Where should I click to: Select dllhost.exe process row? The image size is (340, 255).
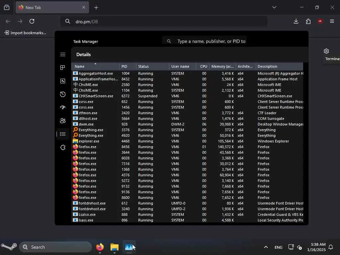coord(187,119)
